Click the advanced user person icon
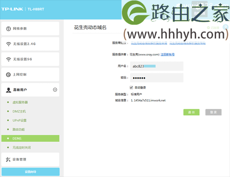The width and height of the screenshot is (230, 177). click(9, 90)
